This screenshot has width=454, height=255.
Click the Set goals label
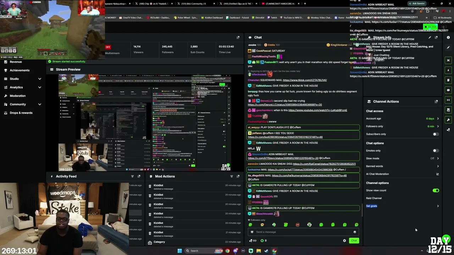tap(371, 206)
